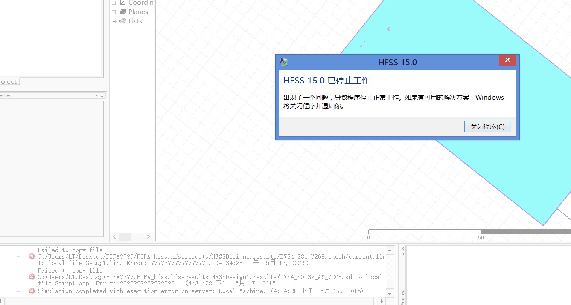The width and height of the screenshot is (571, 305).
Task: Click the Lists icon in the model tree
Action: (x=123, y=21)
